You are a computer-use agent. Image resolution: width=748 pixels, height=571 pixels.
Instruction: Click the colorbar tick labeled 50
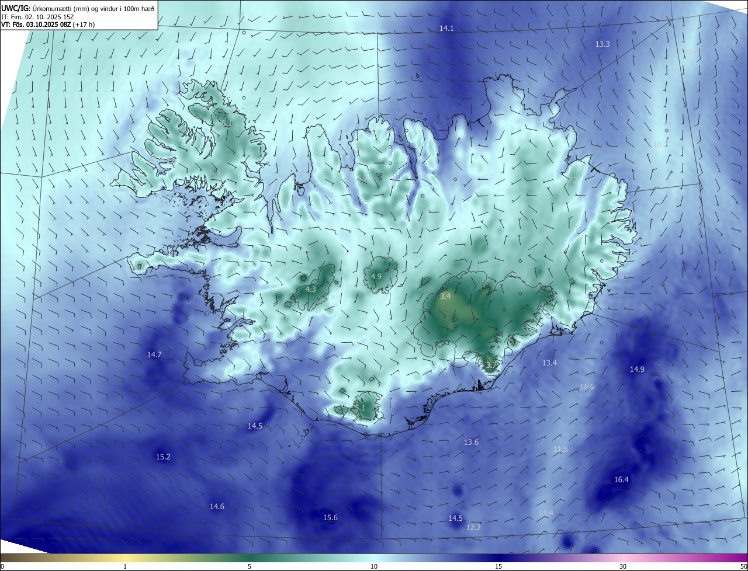(x=744, y=566)
